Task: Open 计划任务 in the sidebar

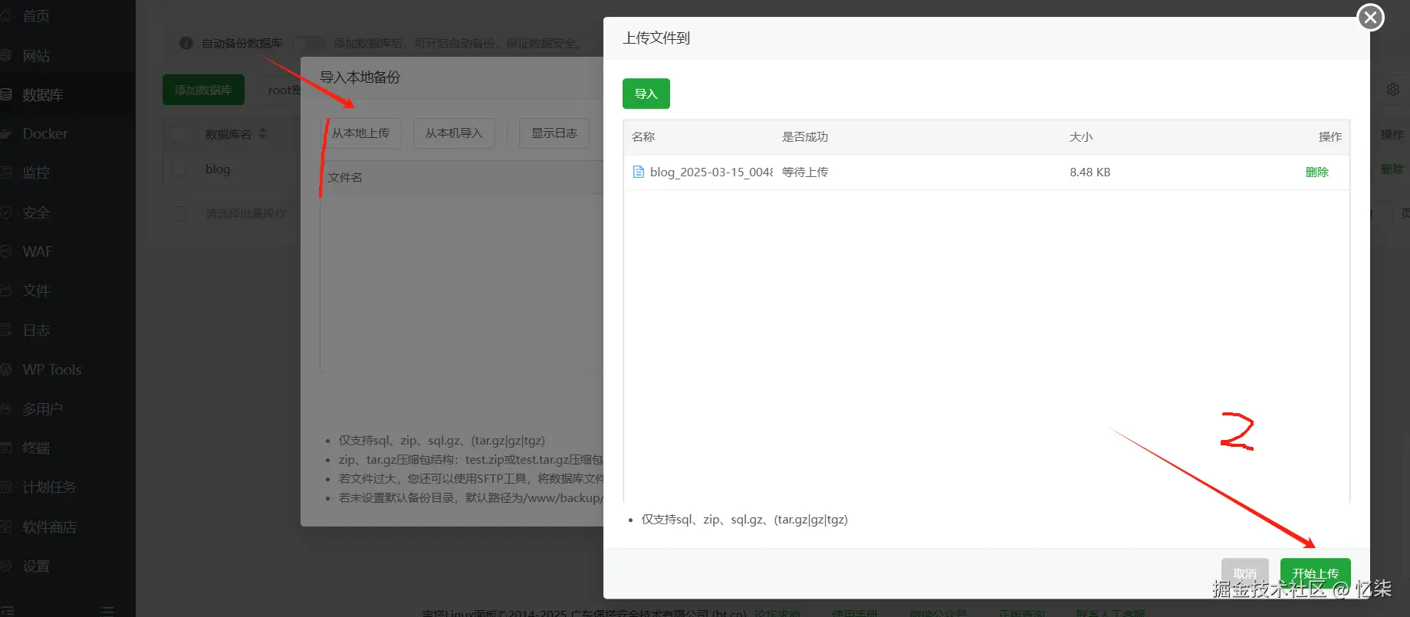Action: tap(49, 487)
